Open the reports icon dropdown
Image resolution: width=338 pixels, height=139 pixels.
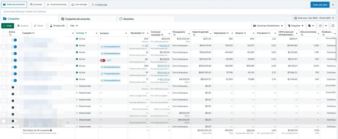tap(311, 26)
